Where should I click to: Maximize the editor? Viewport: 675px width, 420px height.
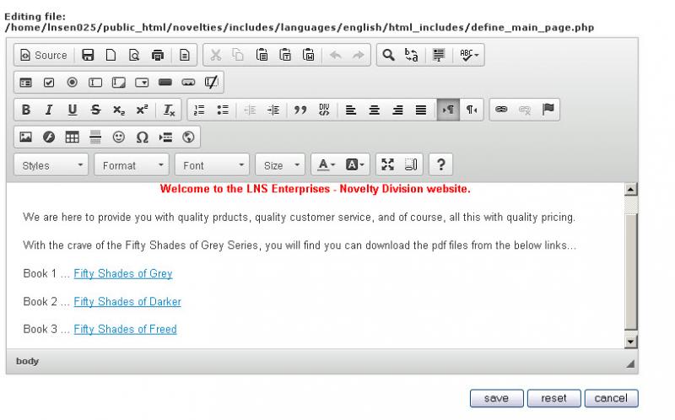point(387,164)
